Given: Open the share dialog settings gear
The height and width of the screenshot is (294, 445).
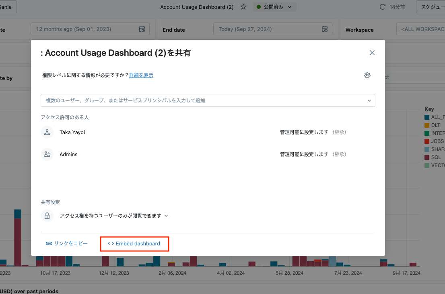Looking at the screenshot, I should click(x=367, y=75).
